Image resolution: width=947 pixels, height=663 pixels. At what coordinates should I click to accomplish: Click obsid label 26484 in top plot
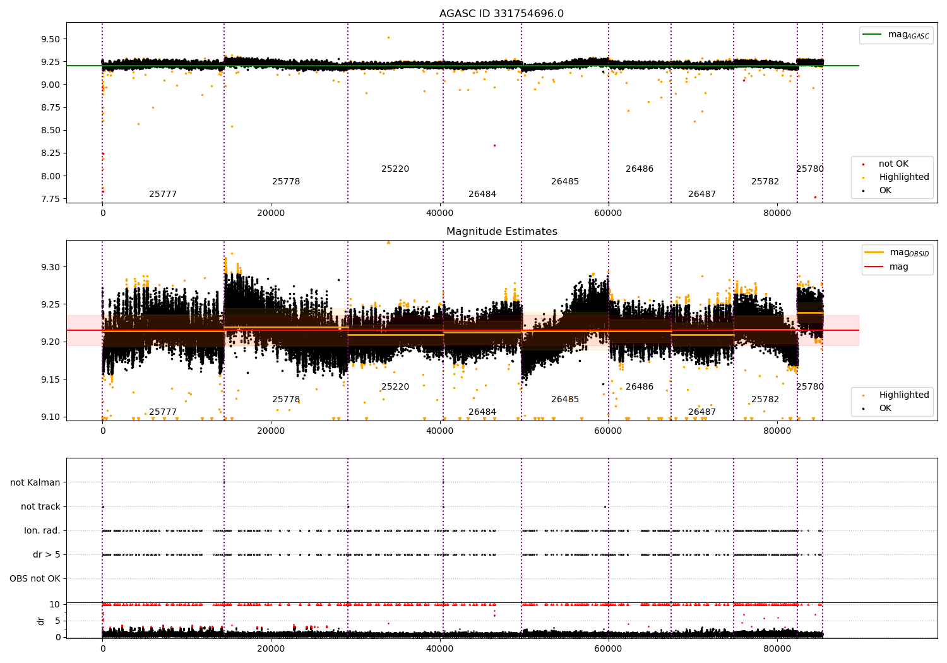(x=482, y=194)
